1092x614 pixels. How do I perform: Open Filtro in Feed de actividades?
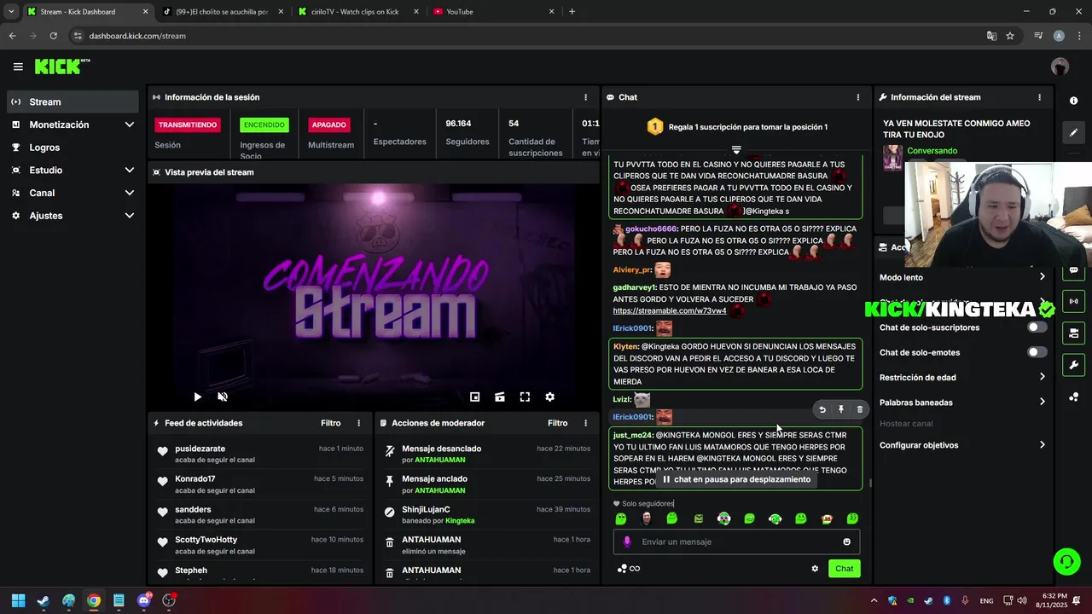(x=331, y=423)
